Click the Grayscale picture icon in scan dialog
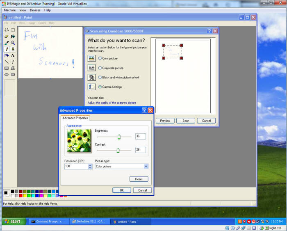Image resolution: width=287 pixels, height=231 pixels. tap(91, 68)
